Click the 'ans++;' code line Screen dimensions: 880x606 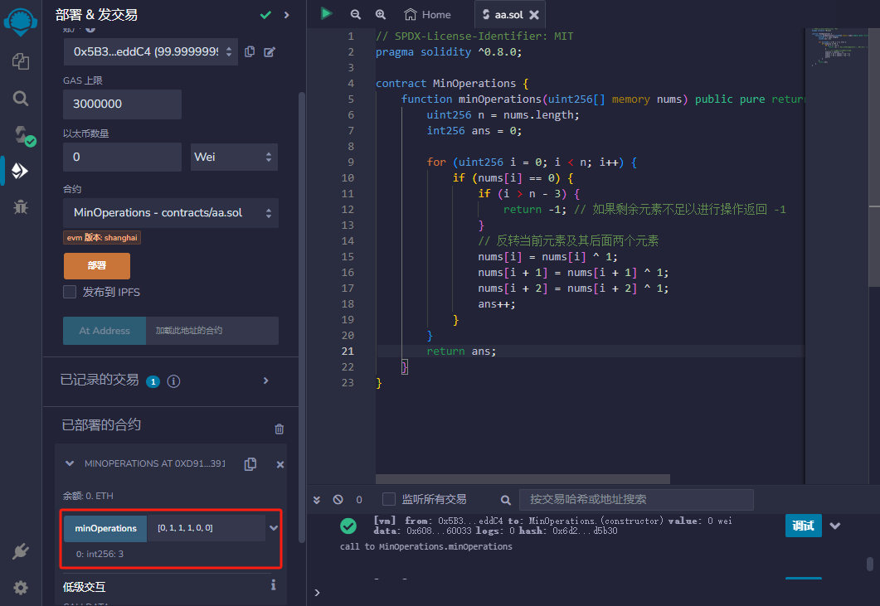497,304
